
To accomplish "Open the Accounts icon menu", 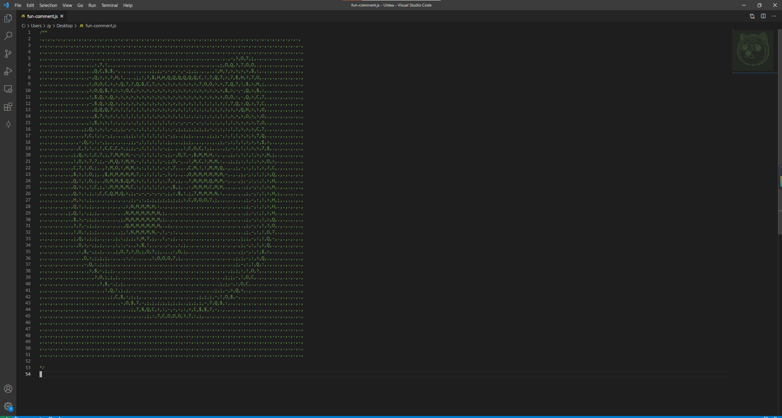I will pos(8,388).
